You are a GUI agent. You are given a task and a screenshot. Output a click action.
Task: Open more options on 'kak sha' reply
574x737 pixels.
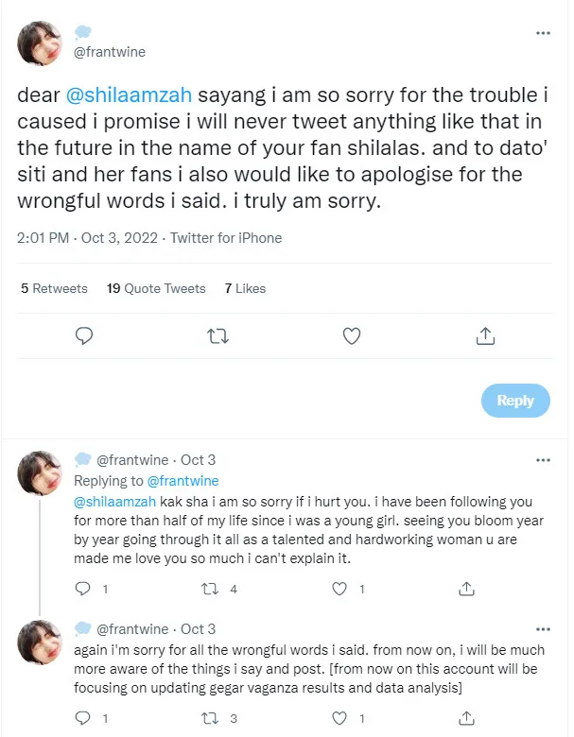pyautogui.click(x=543, y=460)
